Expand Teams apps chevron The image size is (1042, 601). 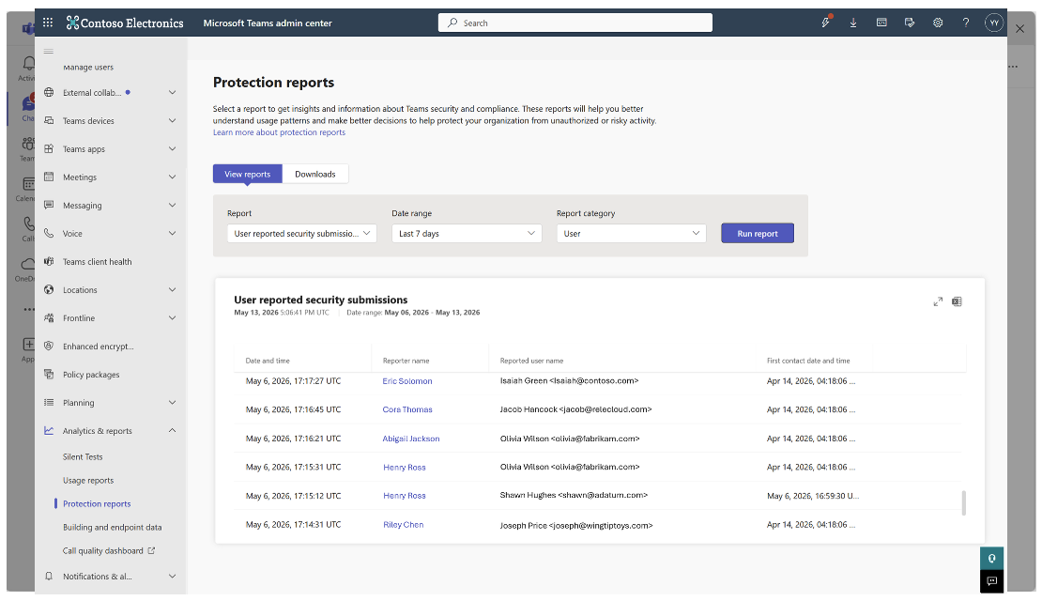pos(172,149)
